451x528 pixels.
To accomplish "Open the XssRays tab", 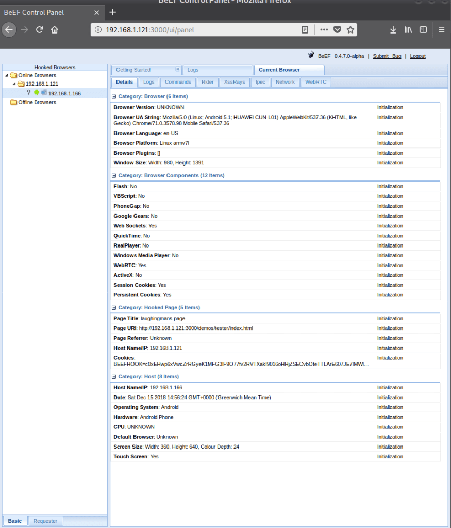I will point(235,82).
